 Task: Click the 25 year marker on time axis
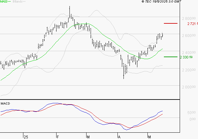[x=26, y=137]
